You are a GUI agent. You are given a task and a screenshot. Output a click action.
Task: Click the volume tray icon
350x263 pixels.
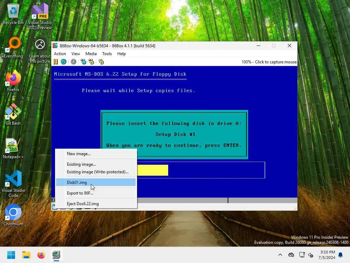point(310,255)
